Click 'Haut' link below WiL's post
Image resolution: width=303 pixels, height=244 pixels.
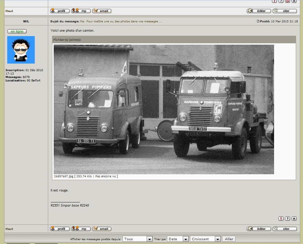9,229
